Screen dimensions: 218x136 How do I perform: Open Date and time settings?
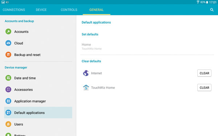click(x=38, y=78)
